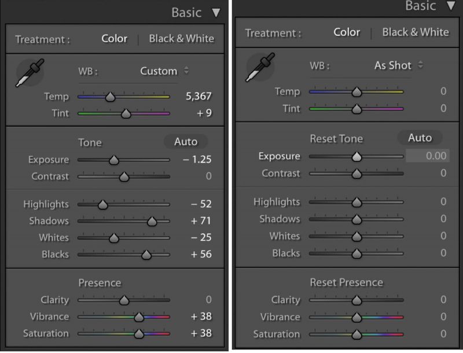Click the Auto tone button in left panel
The width and height of the screenshot is (463, 353).
[x=186, y=142]
